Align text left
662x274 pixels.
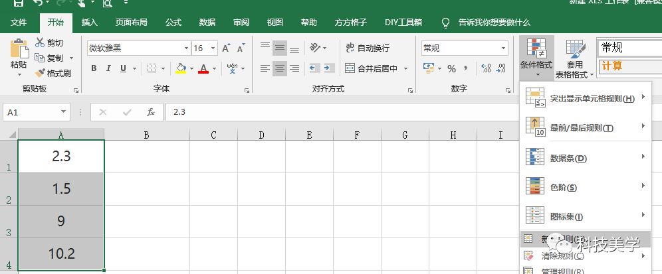tap(265, 68)
